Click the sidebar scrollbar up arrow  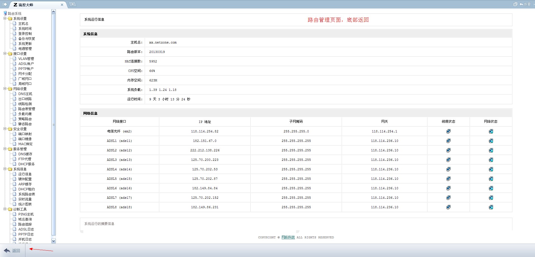click(x=54, y=12)
